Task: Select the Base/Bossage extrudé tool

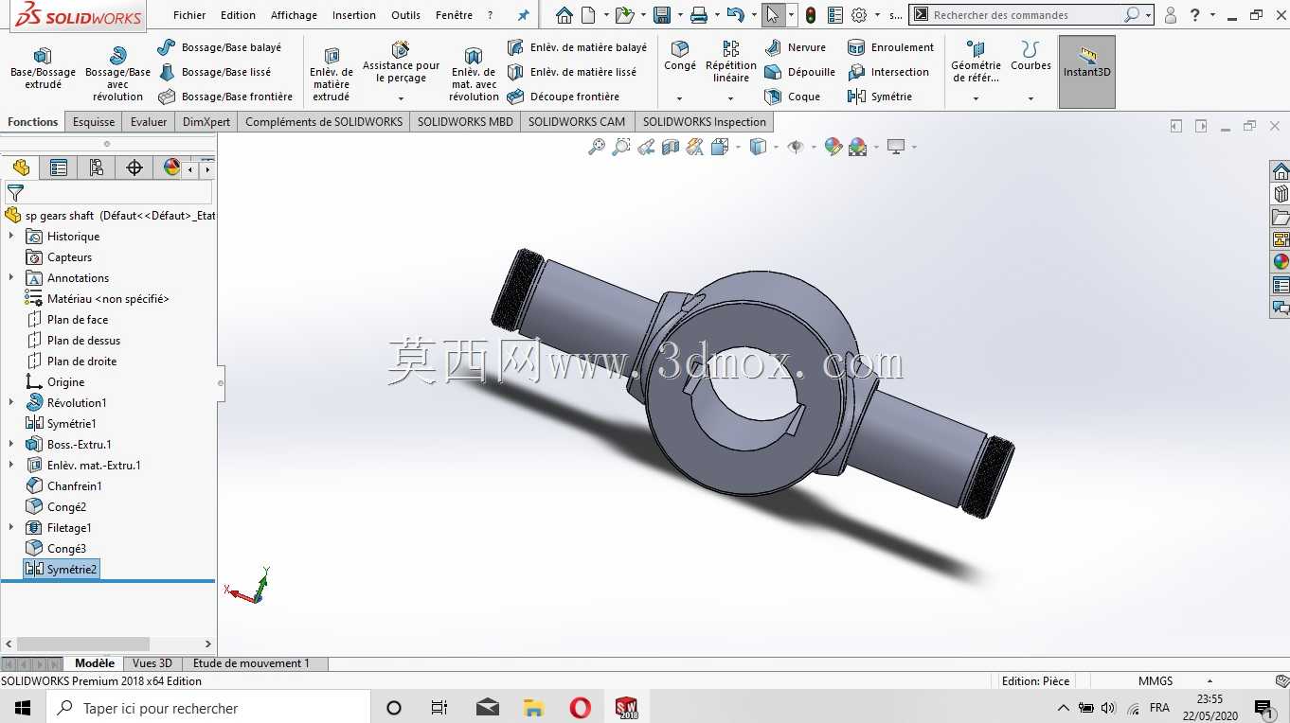Action: click(43, 68)
